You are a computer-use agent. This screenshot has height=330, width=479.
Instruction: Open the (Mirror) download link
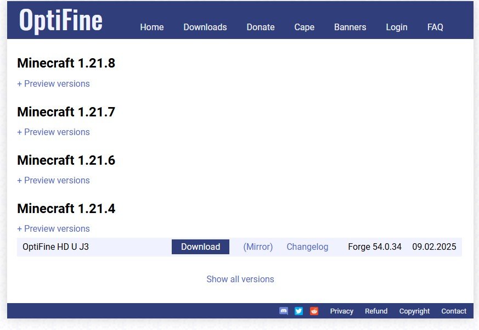tap(258, 247)
